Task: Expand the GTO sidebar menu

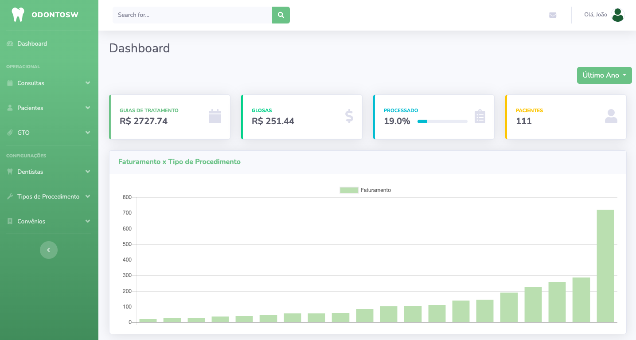Action: coord(49,133)
